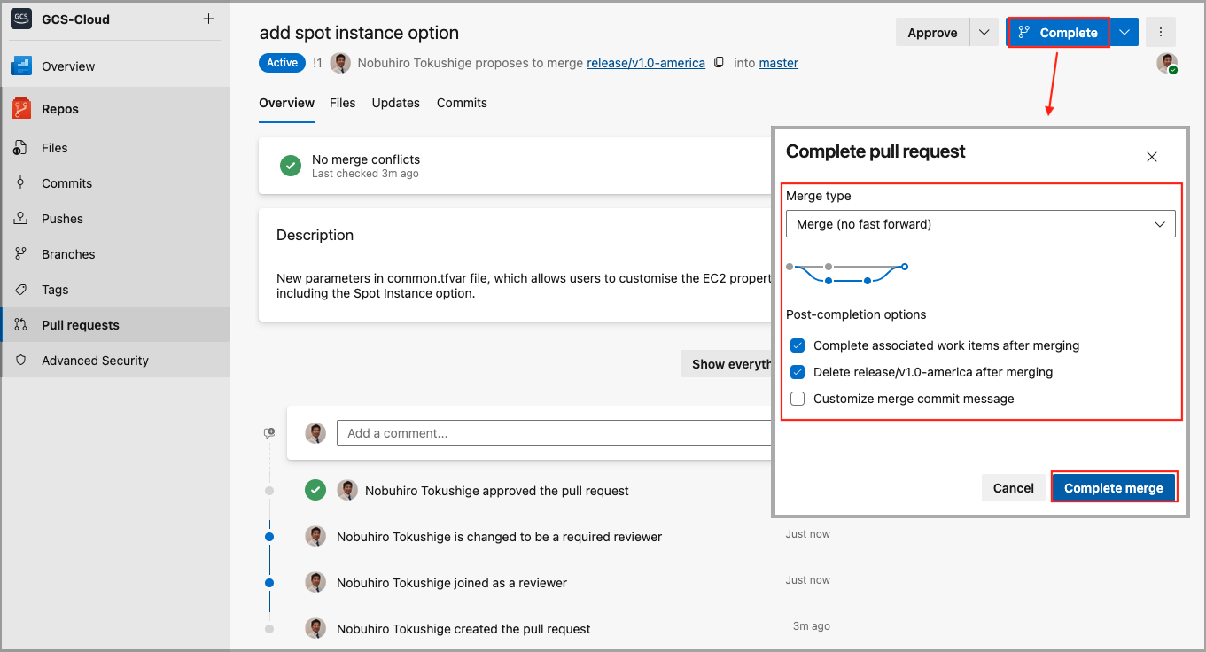Click the plus icon beside GCS-Cloud
This screenshot has width=1206, height=652.
[x=208, y=19]
